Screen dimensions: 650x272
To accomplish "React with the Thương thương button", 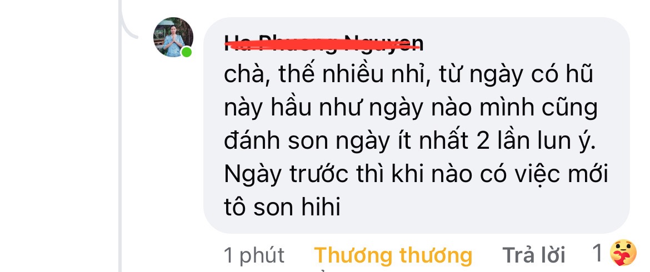I will [x=393, y=255].
